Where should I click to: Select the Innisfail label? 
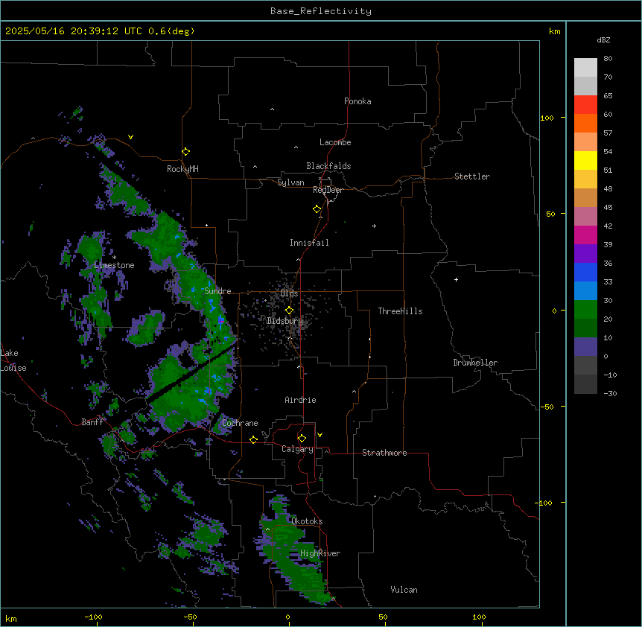[309, 243]
